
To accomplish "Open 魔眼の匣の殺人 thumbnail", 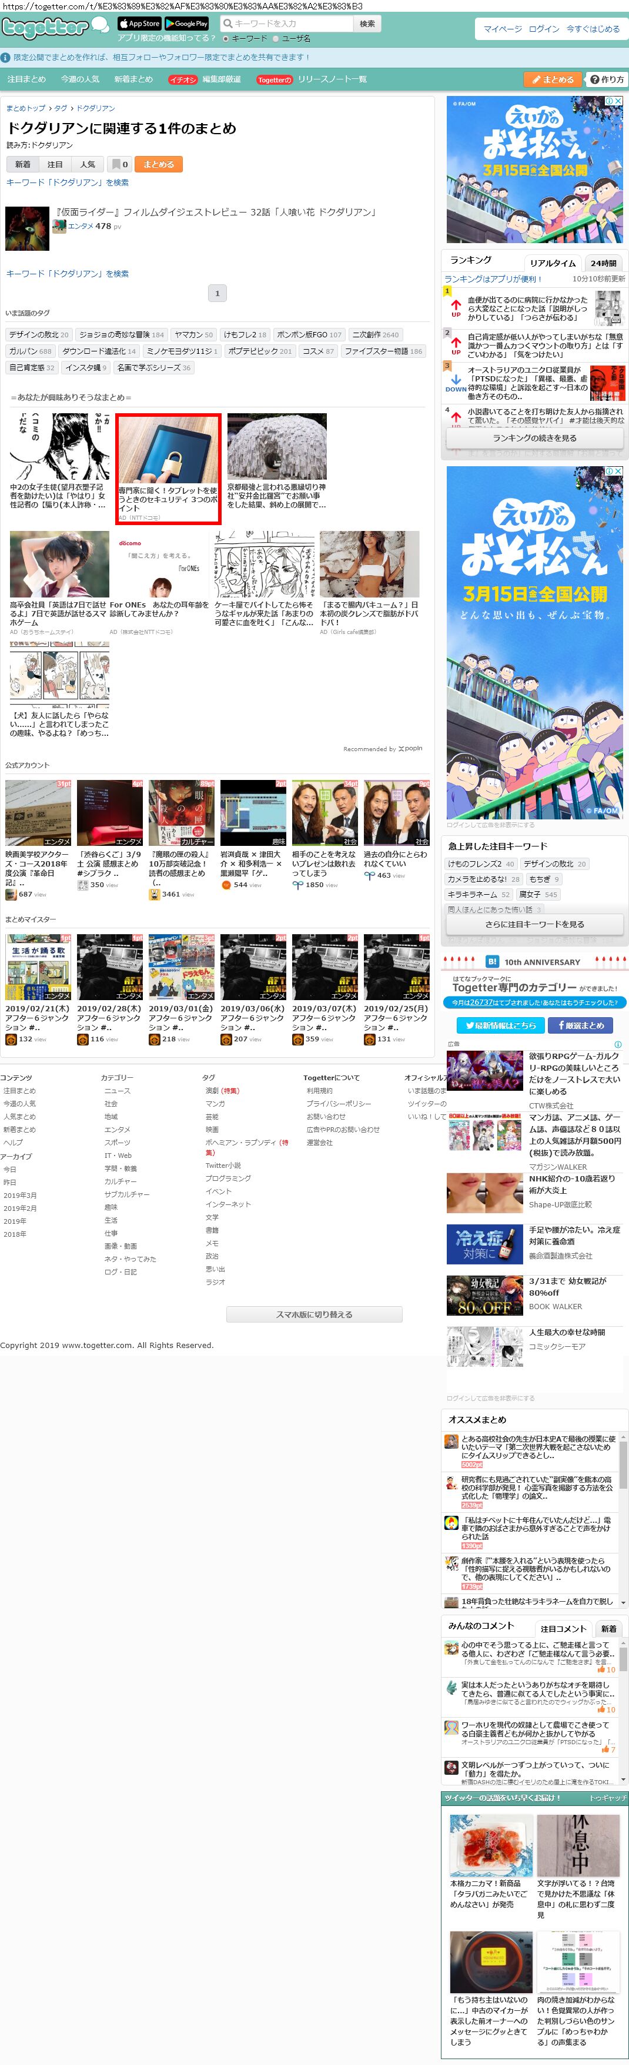I will [182, 813].
